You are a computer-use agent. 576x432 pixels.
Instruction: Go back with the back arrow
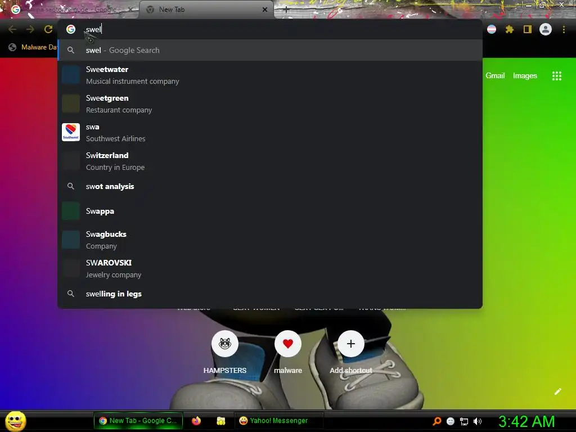tap(12, 29)
